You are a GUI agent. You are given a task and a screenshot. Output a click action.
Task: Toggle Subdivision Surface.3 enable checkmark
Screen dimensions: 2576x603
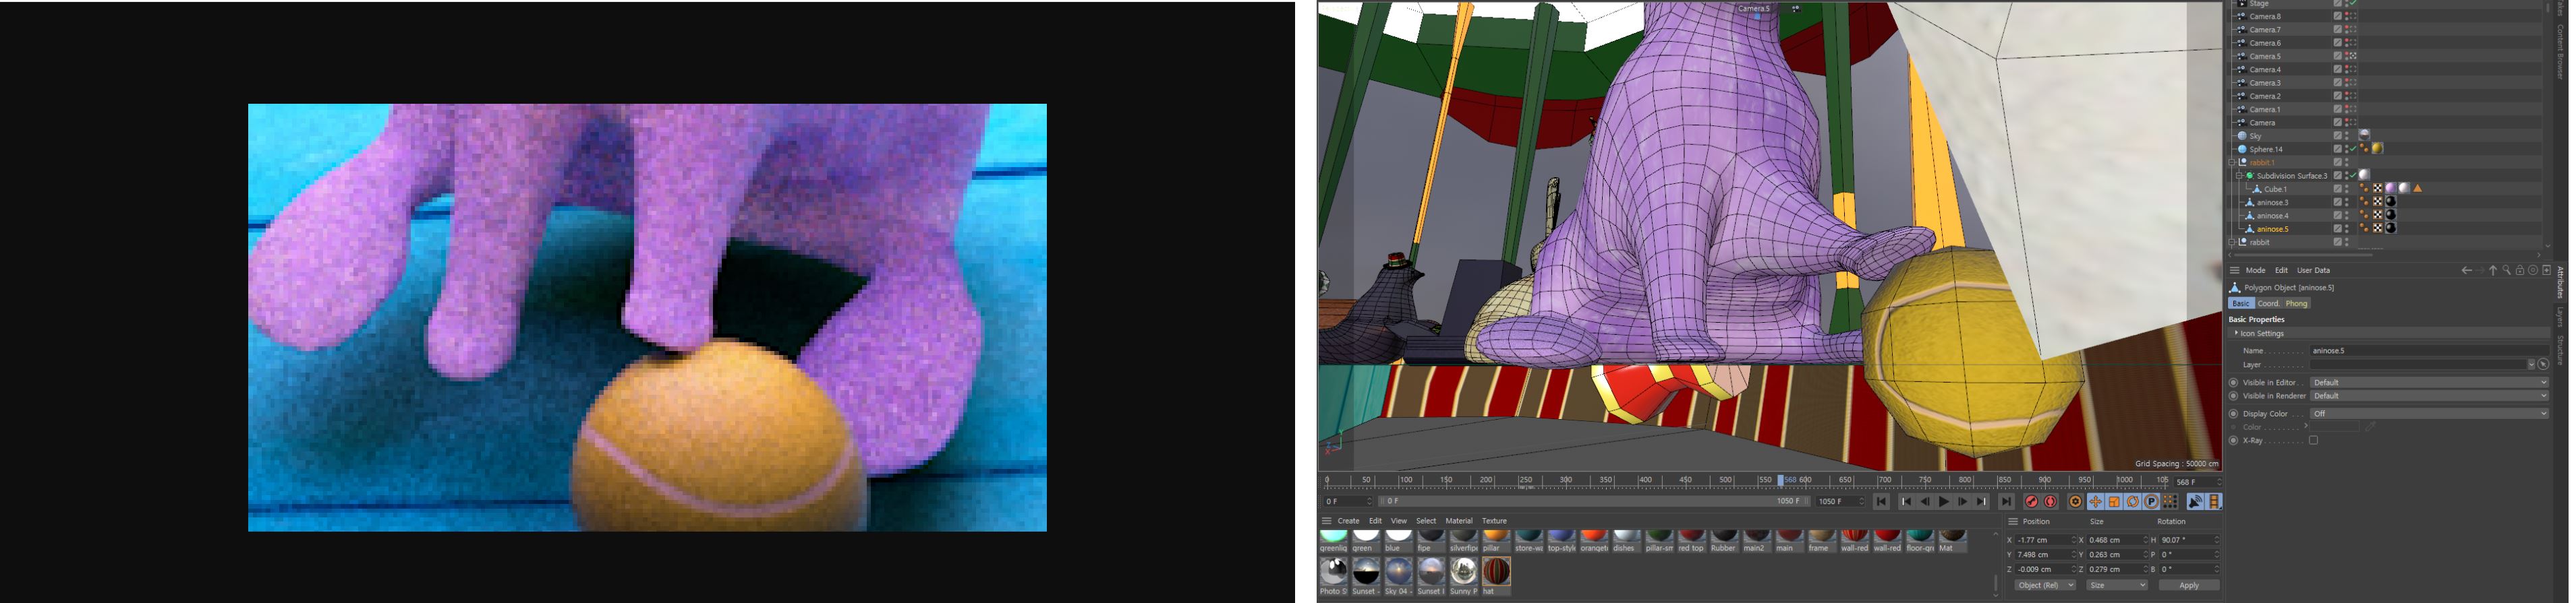[2353, 176]
